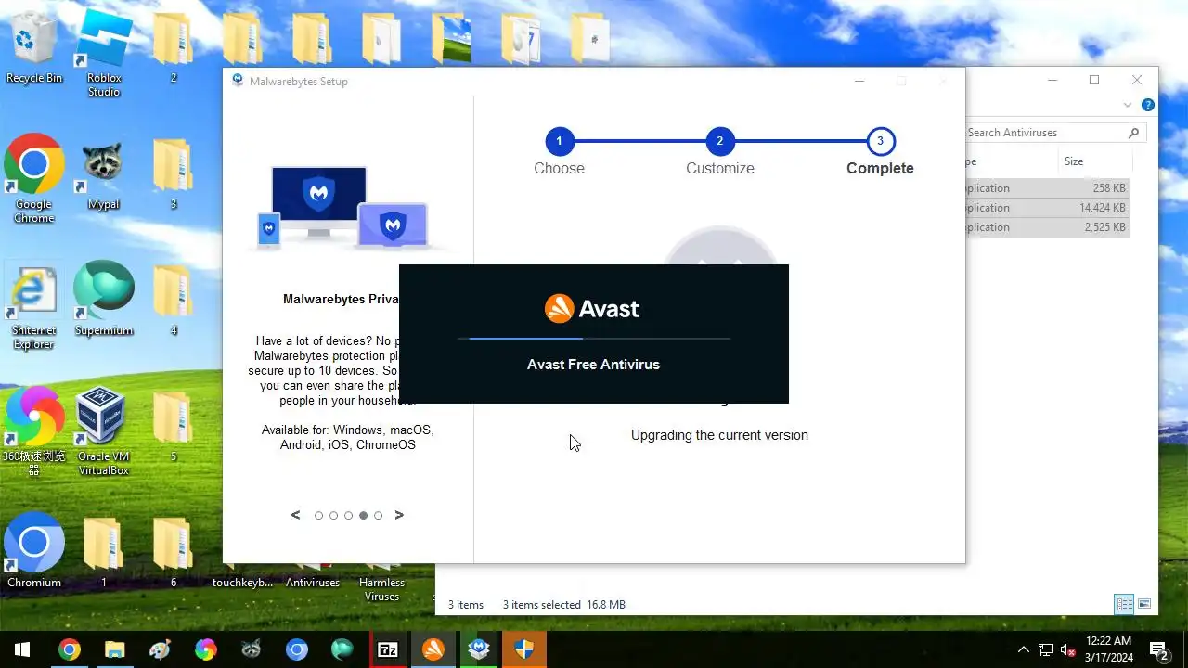Sort by Size column in Explorer

point(1095,161)
